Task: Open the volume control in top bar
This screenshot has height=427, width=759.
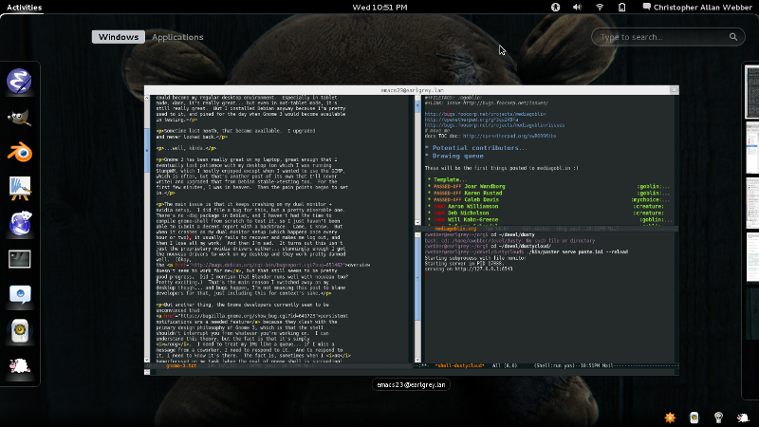Action: pos(577,8)
